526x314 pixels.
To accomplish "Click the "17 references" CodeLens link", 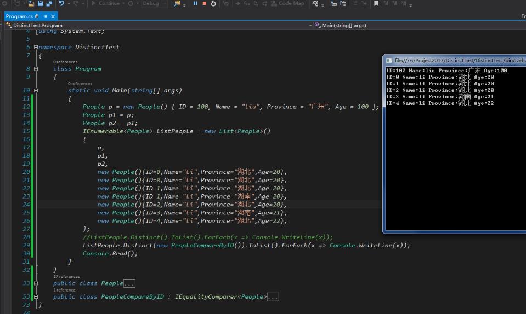I will tap(66, 277).
